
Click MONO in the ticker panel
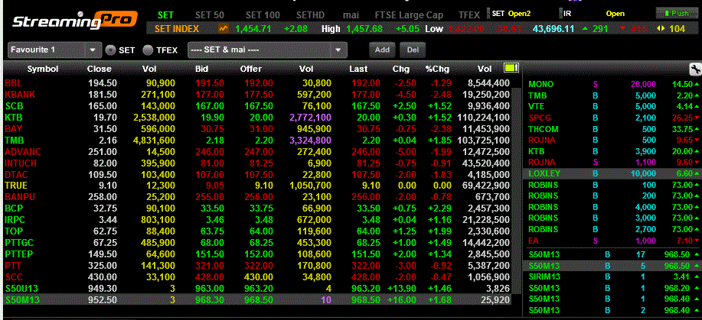tap(540, 84)
